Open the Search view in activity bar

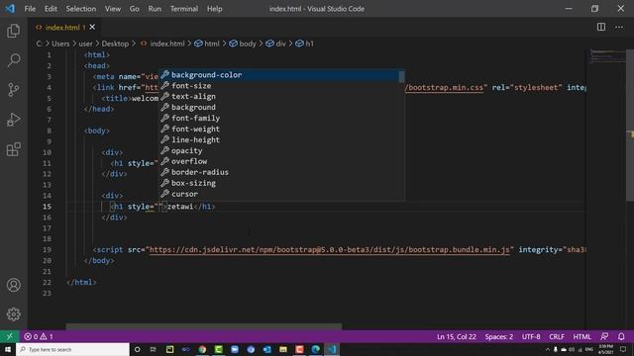pyautogui.click(x=13, y=60)
